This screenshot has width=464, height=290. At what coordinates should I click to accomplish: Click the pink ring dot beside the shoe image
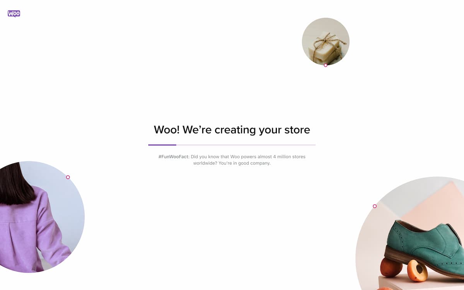375,206
